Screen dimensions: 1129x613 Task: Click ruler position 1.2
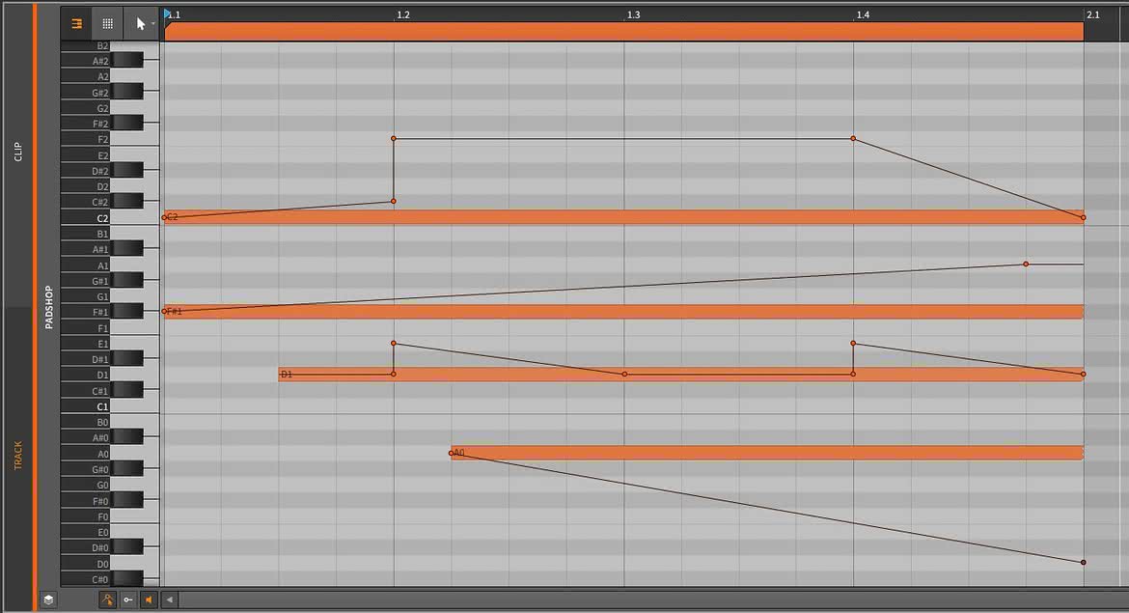click(402, 14)
